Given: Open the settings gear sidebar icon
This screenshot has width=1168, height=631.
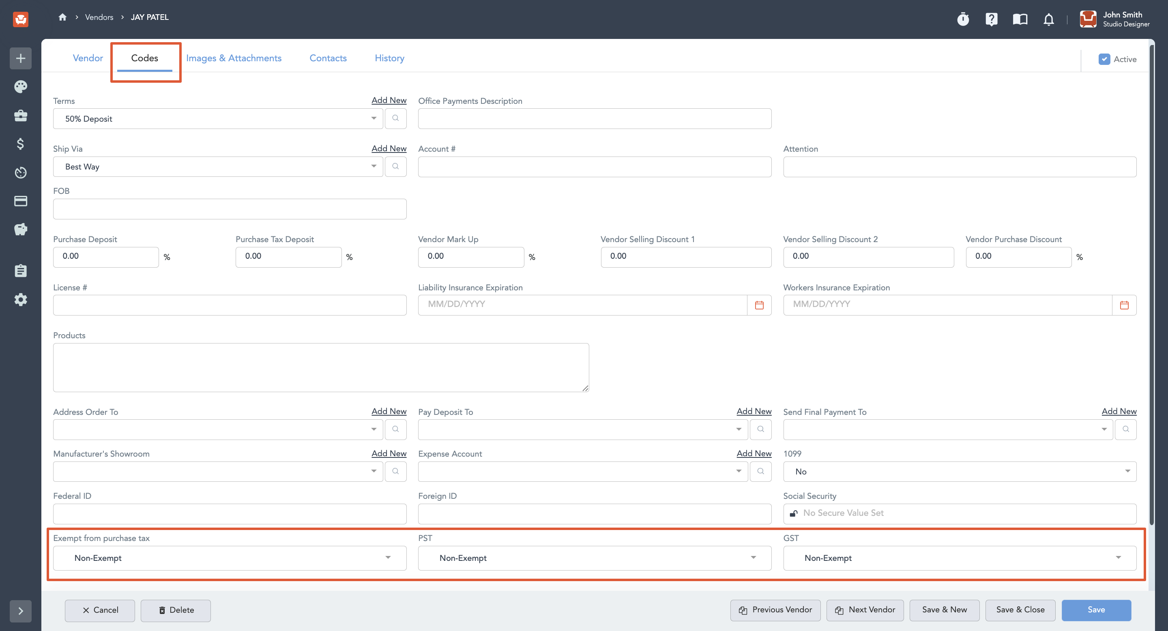Looking at the screenshot, I should [x=20, y=299].
